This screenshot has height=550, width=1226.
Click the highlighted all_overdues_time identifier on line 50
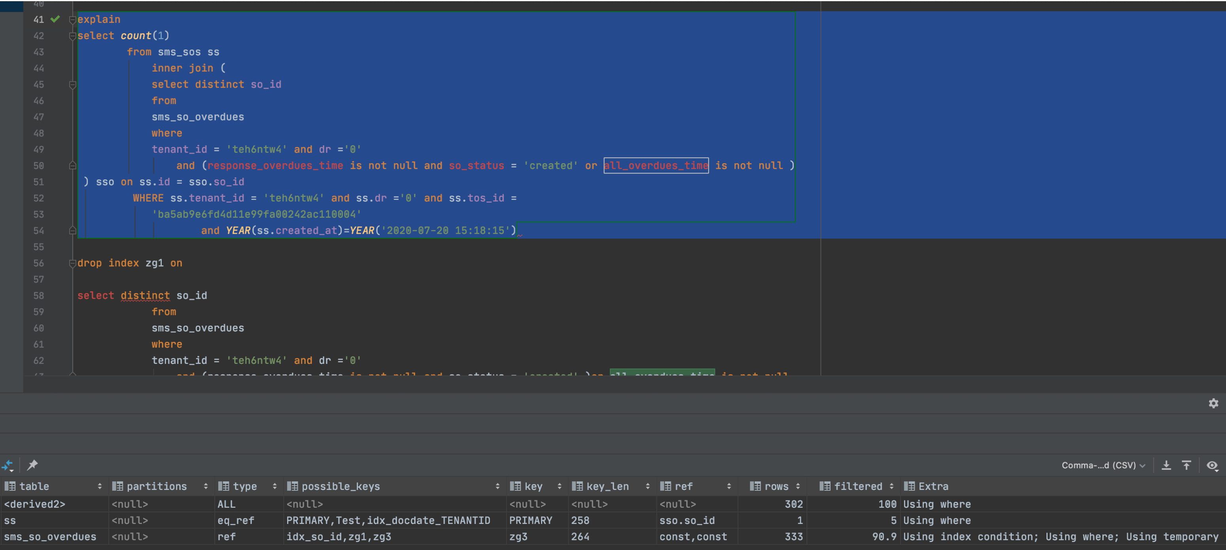tap(656, 166)
